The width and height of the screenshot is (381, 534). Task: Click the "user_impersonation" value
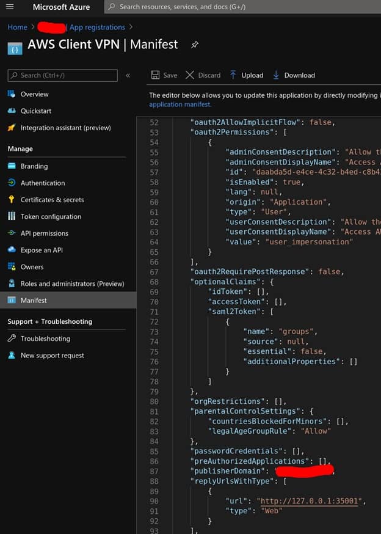309,242
